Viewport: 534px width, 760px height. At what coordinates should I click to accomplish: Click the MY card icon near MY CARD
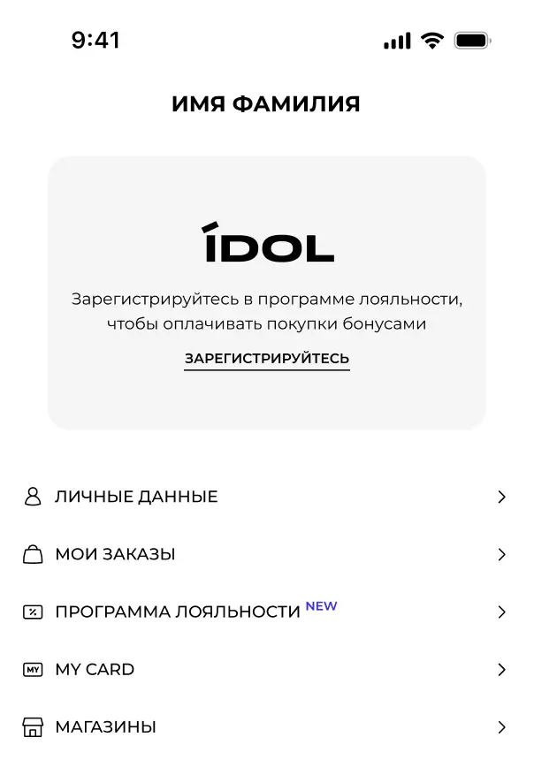coord(32,669)
